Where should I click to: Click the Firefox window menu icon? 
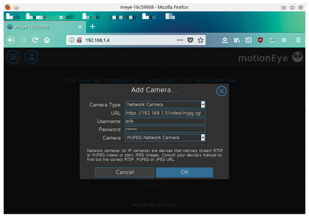pyautogui.click(x=8, y=7)
